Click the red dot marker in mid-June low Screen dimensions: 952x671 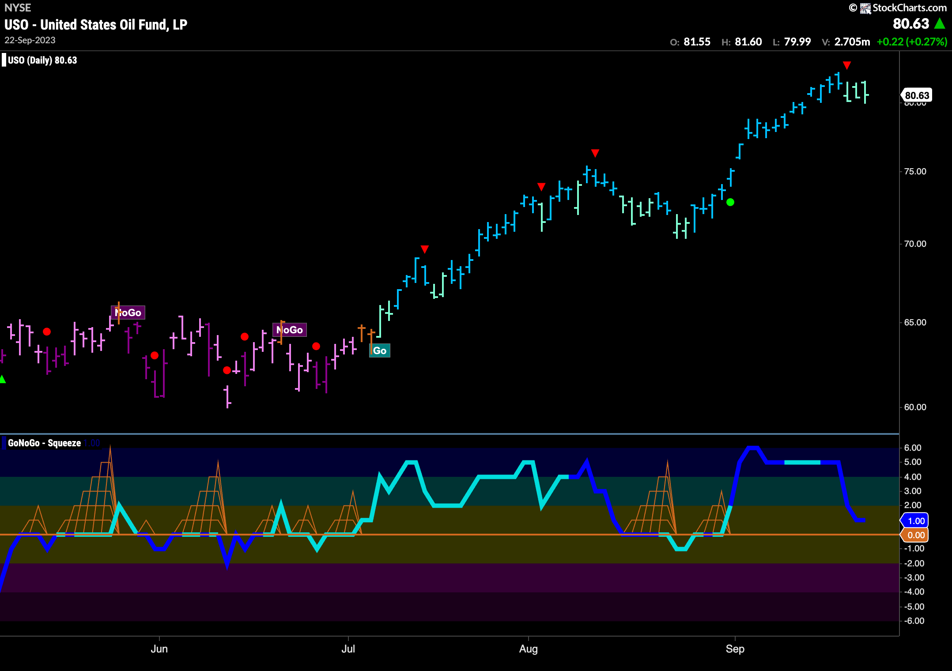click(227, 370)
